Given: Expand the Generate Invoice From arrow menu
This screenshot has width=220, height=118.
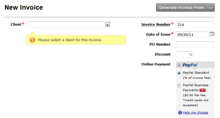Looking at the screenshot, I should pyautogui.click(x=211, y=7).
